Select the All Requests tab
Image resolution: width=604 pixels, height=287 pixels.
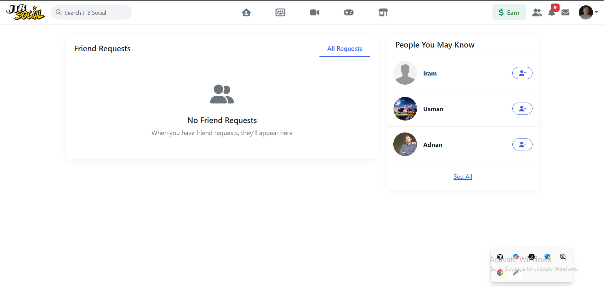point(345,49)
